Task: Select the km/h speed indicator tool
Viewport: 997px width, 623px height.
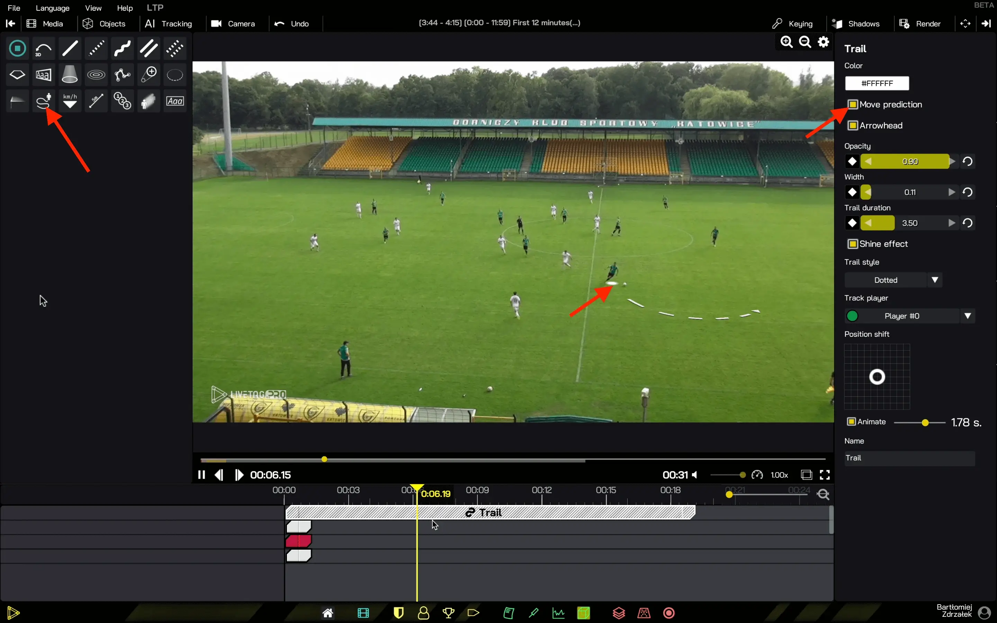Action: [69, 100]
